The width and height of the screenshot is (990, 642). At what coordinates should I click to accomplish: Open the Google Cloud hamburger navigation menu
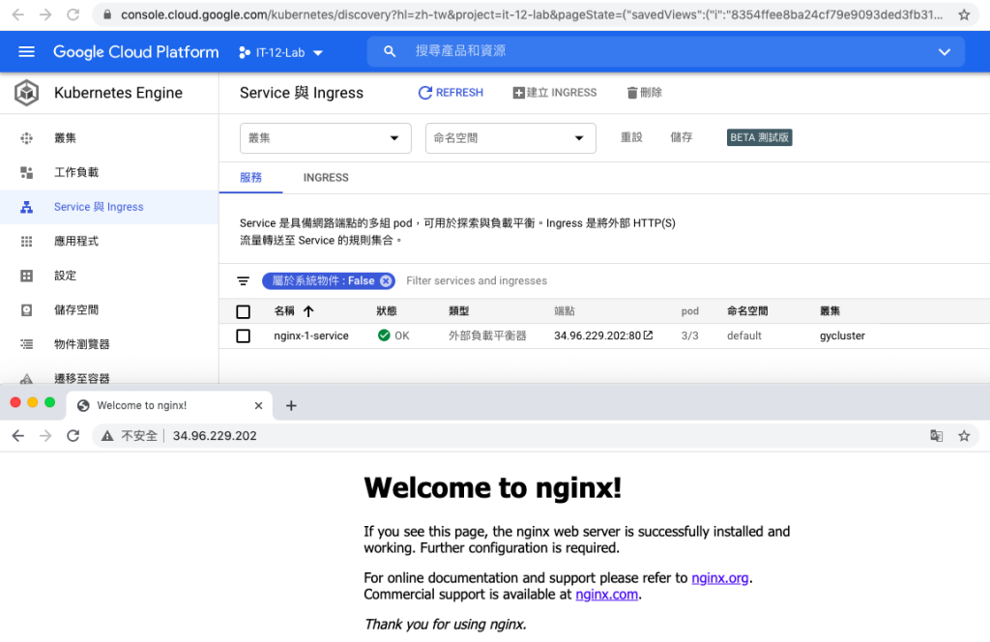pos(26,52)
